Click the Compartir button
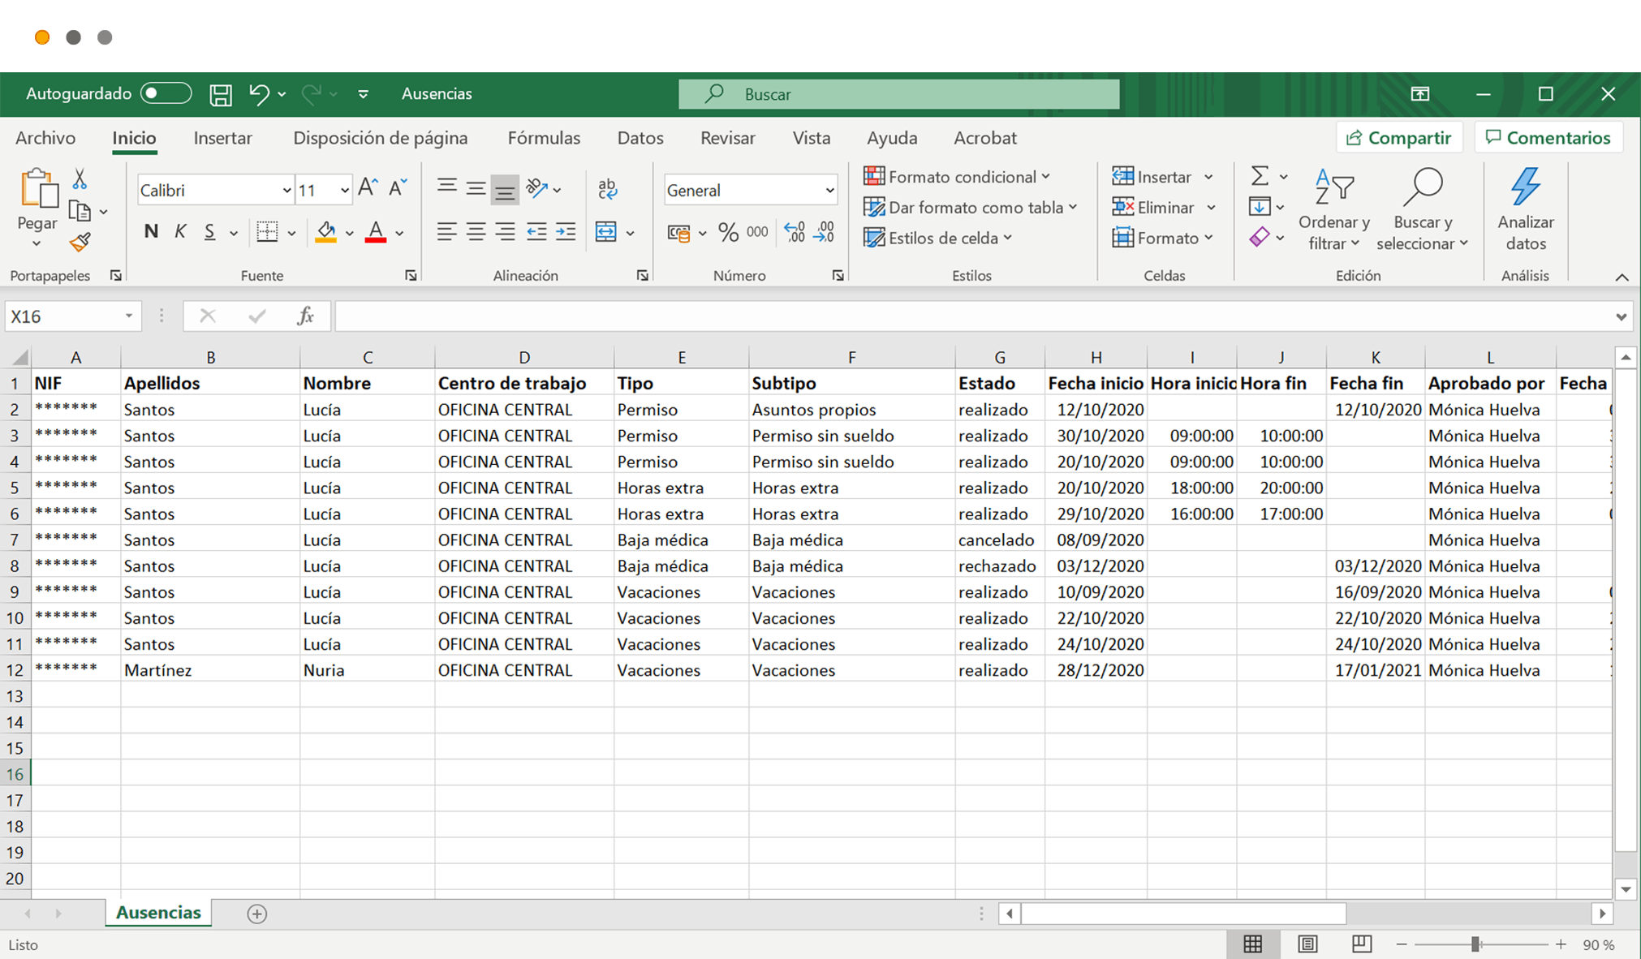 (1399, 138)
